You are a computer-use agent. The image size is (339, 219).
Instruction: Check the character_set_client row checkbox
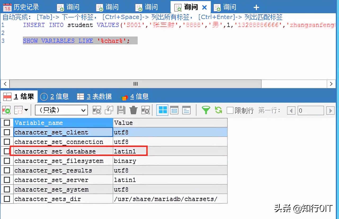click(7, 132)
